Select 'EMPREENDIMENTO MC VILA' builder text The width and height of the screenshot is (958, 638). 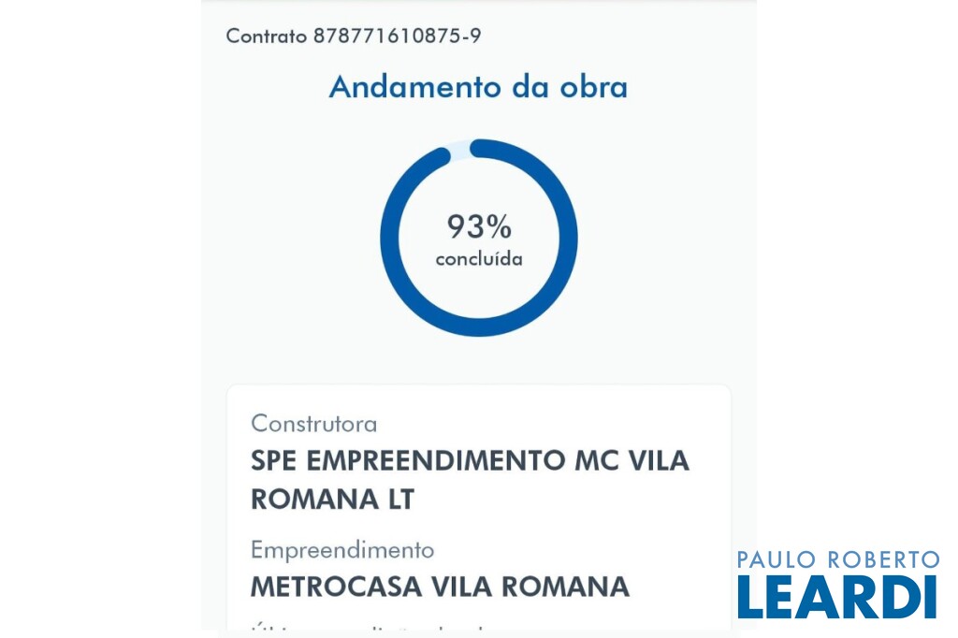(499, 460)
